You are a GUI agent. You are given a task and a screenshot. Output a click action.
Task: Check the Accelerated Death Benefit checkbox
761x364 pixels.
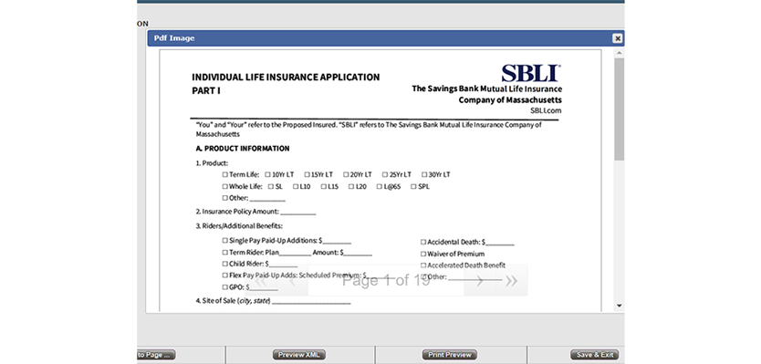(423, 265)
